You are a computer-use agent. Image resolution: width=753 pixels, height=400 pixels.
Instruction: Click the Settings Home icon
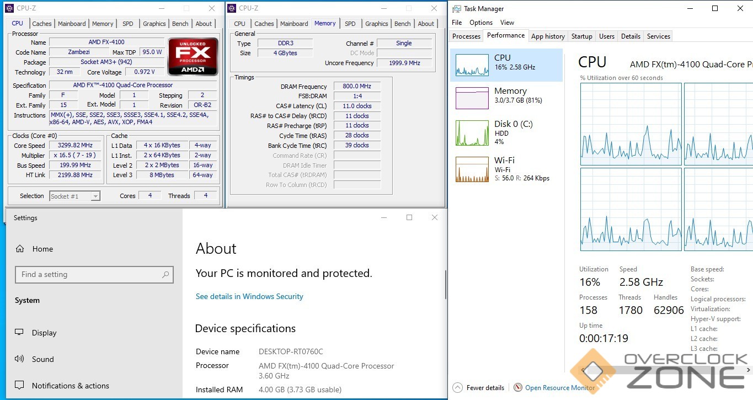pyautogui.click(x=20, y=249)
